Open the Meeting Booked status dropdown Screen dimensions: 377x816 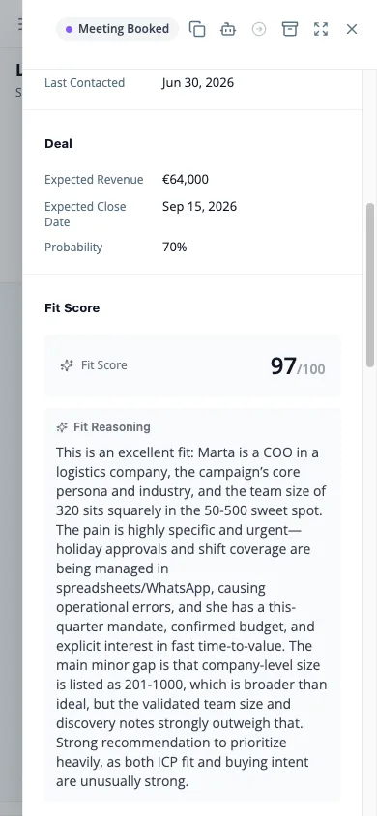click(x=118, y=29)
